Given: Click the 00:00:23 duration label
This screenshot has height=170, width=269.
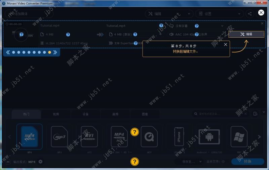Looking at the screenshot, I should (14, 24).
